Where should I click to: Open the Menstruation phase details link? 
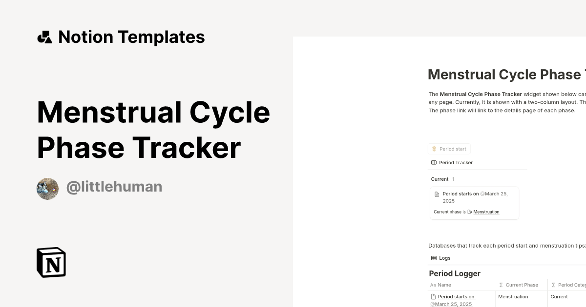tap(486, 211)
